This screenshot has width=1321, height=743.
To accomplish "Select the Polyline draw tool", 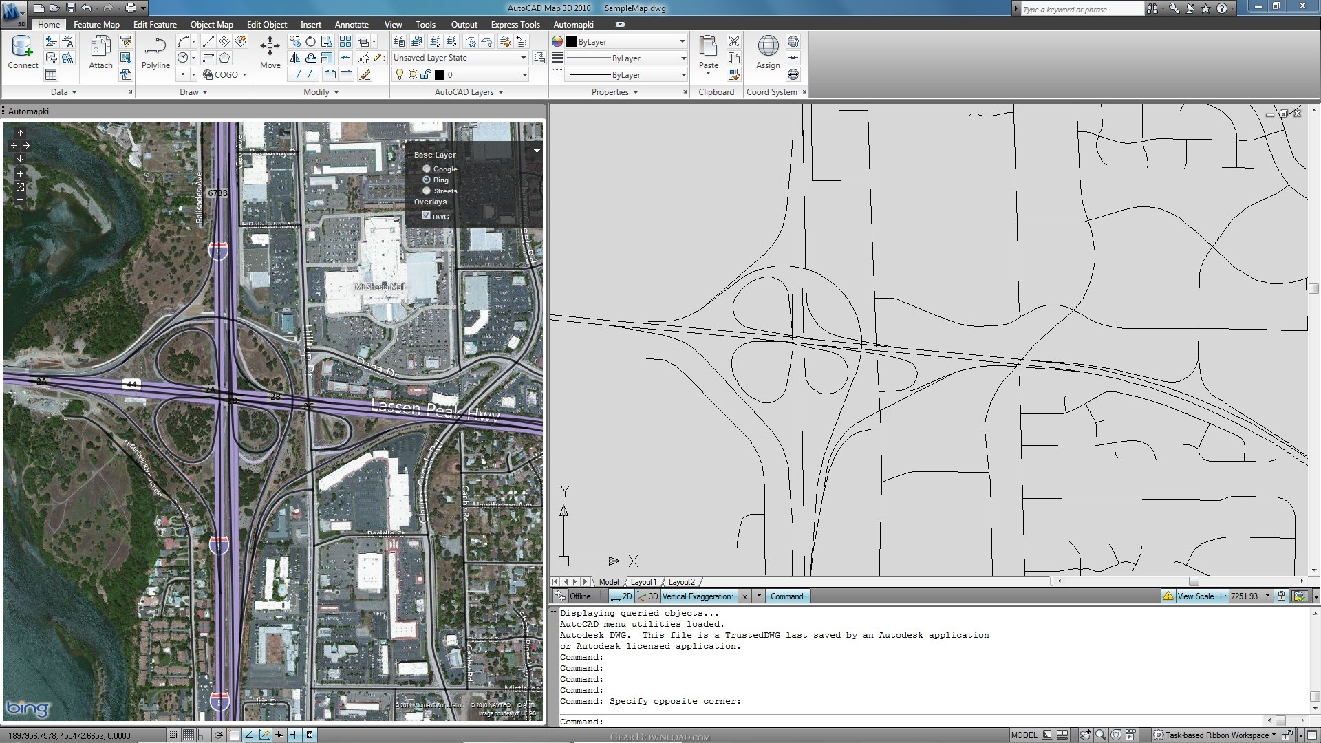I will pyautogui.click(x=155, y=52).
